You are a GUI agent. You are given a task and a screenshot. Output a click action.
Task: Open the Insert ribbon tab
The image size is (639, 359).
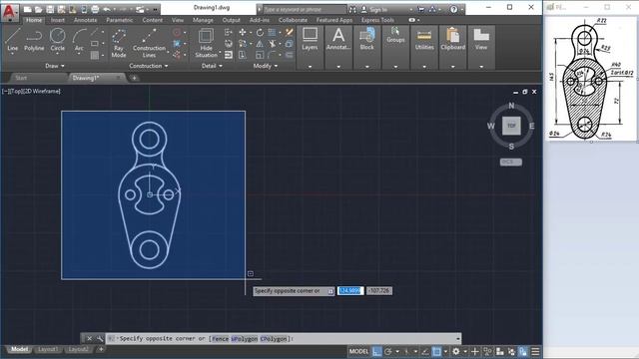(x=58, y=20)
